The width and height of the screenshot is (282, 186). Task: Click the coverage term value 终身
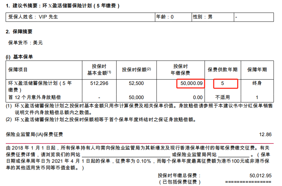(x=257, y=83)
